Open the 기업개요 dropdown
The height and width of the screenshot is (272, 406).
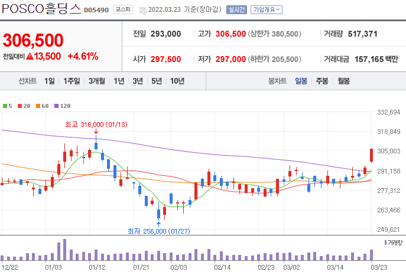point(266,10)
